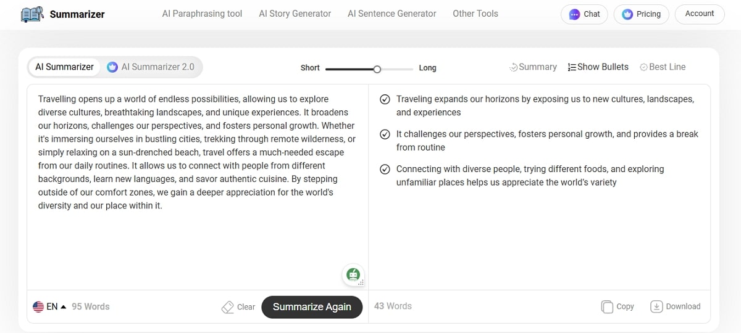Click the Download summary icon
The image size is (741, 333).
656,306
